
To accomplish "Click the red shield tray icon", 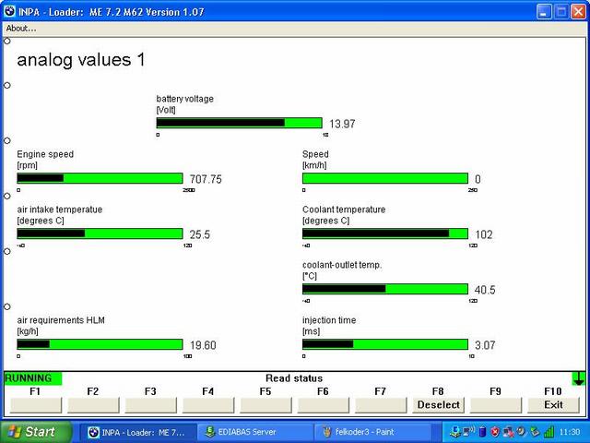I will click(x=495, y=431).
